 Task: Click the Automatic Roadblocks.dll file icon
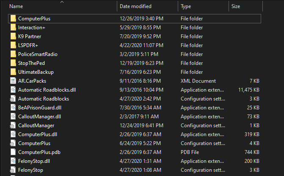point(13,90)
